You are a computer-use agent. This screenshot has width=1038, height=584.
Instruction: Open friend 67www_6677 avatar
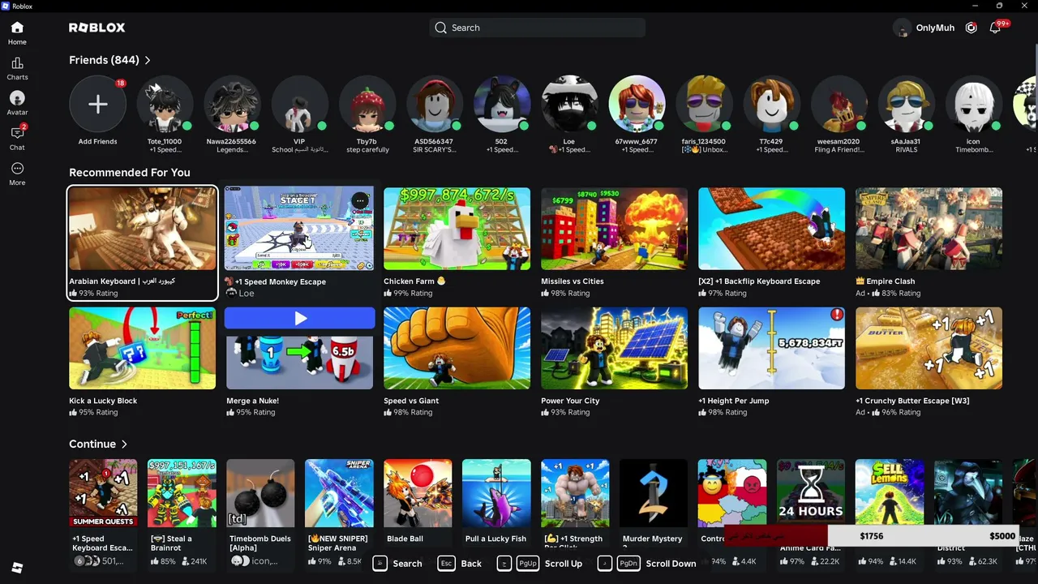pos(637,104)
